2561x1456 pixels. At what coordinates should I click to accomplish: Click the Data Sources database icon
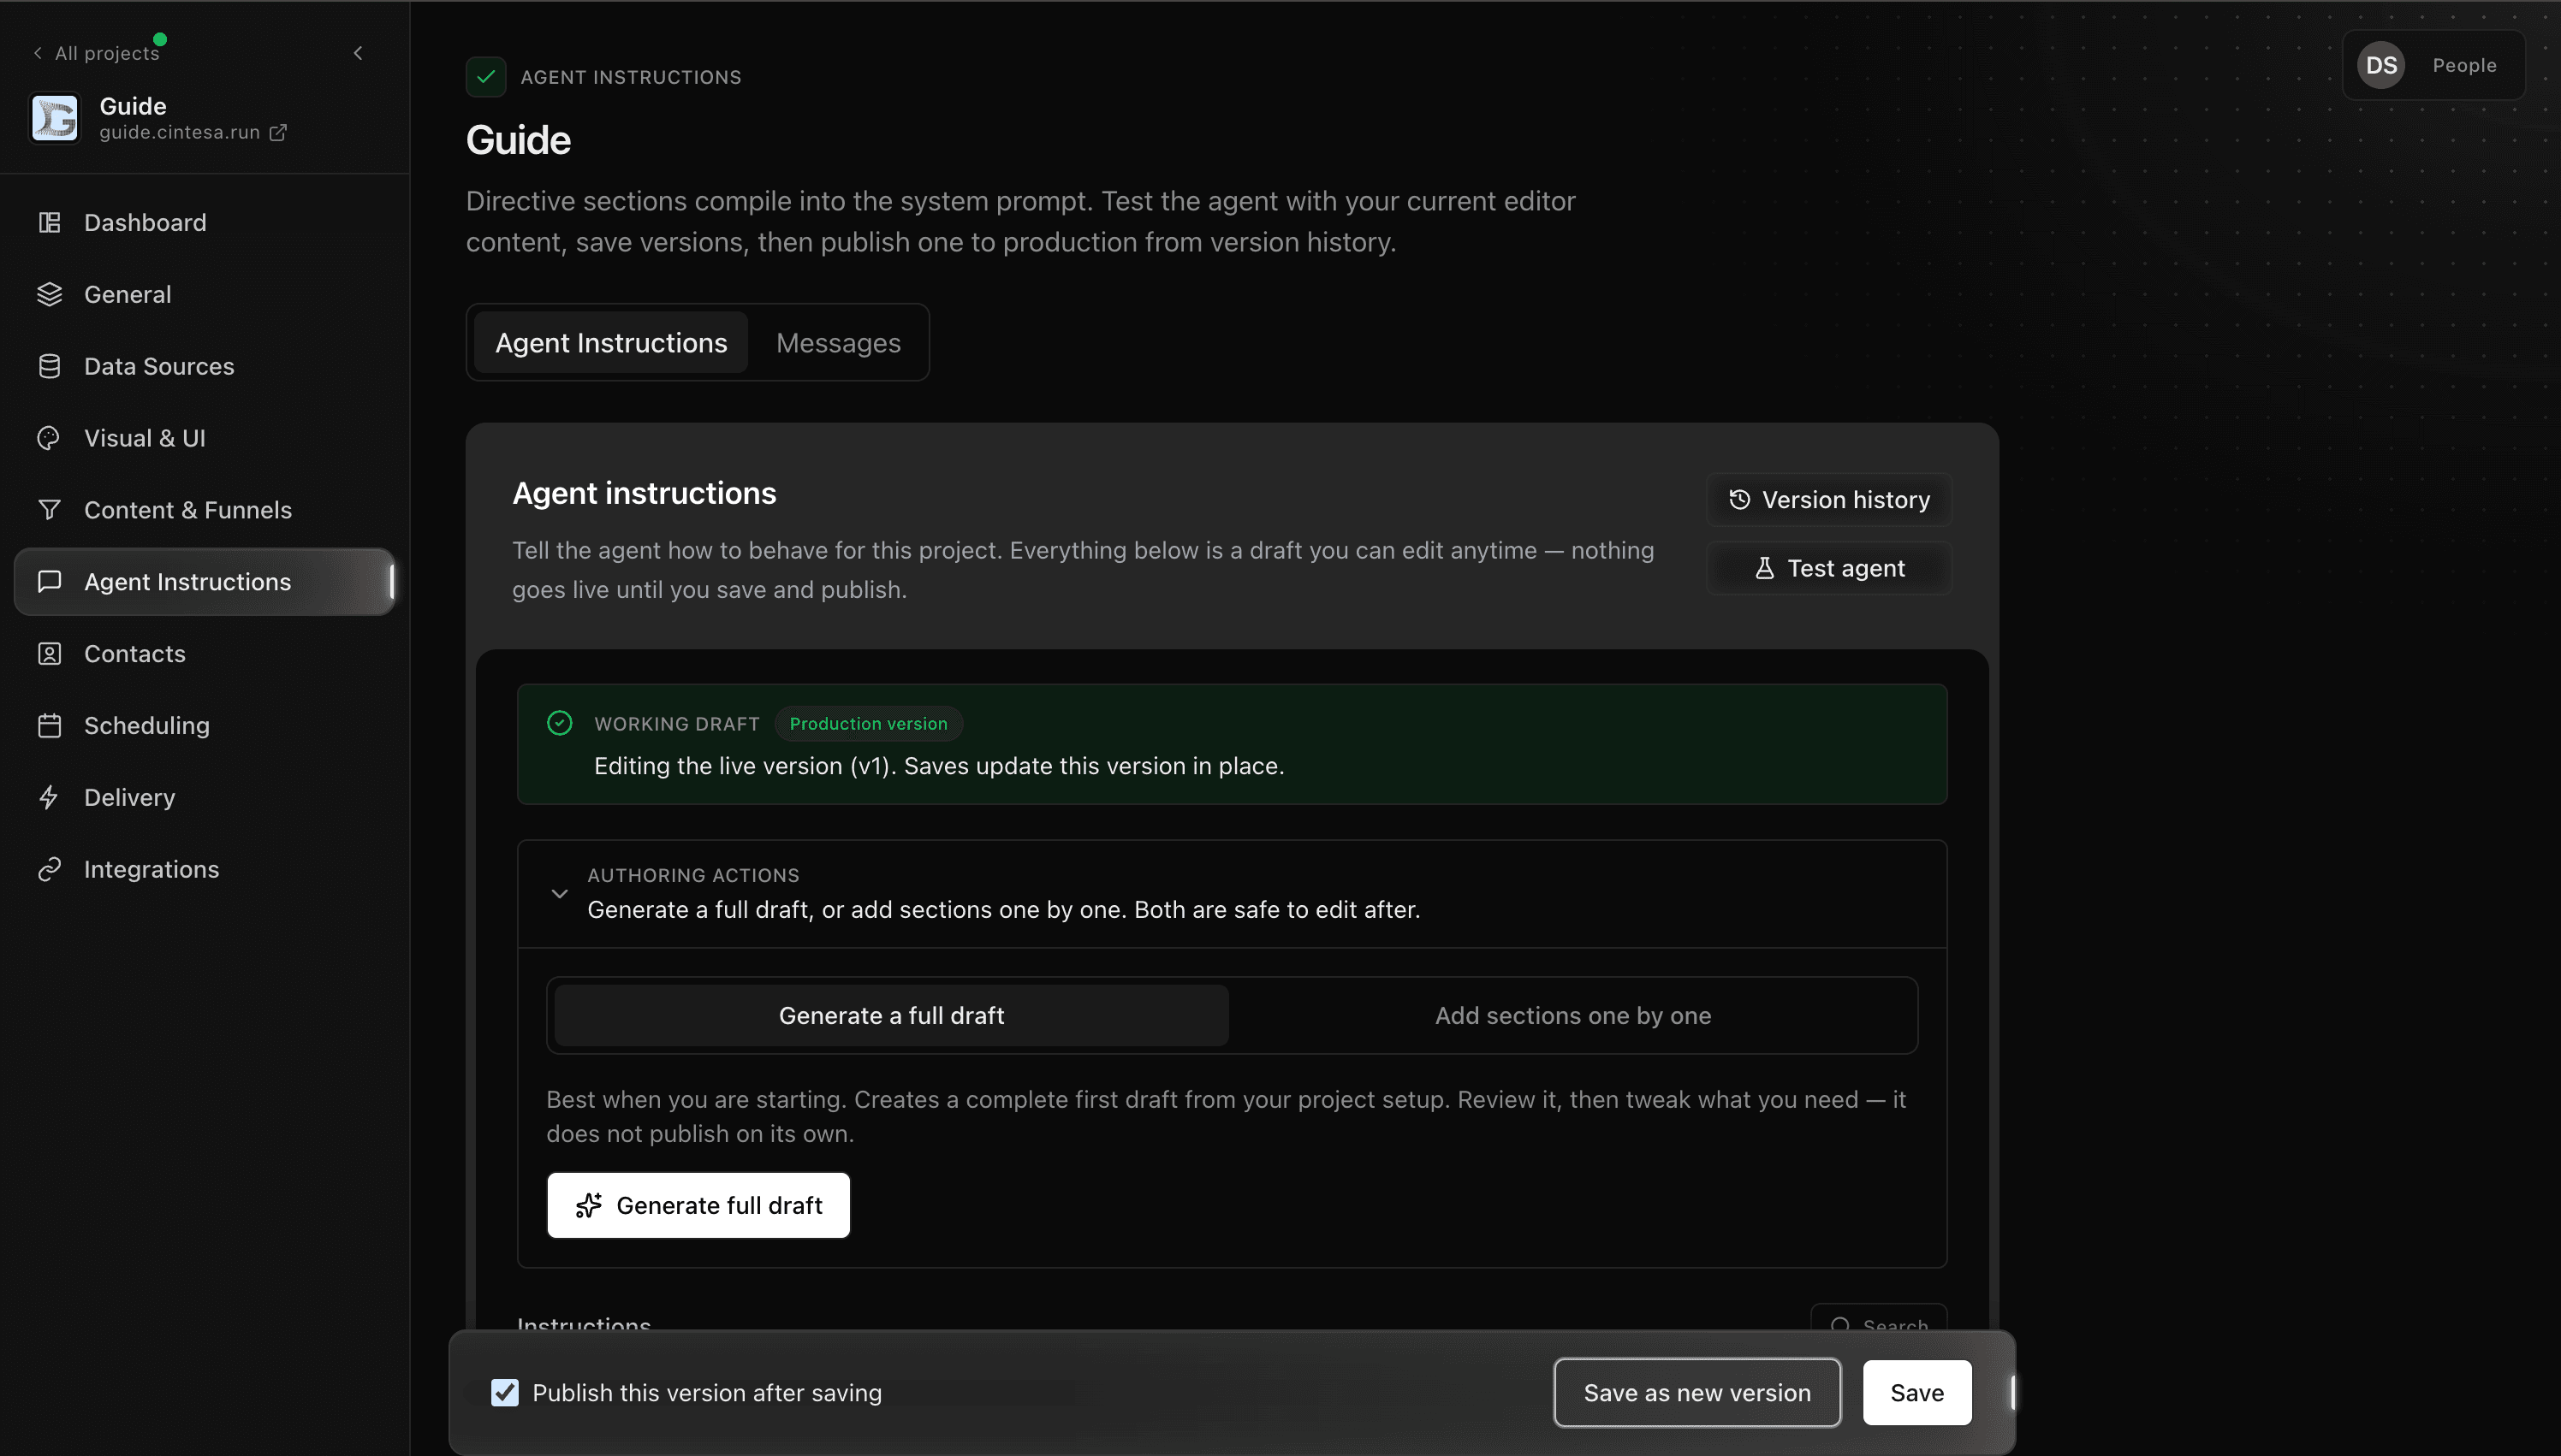49,366
